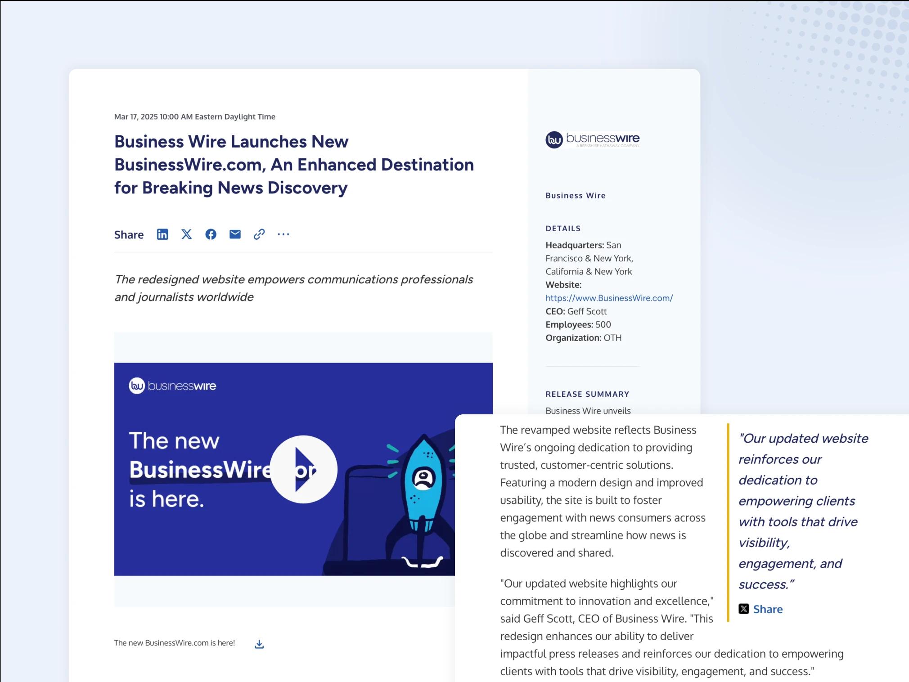
Task: Share article on LinkedIn
Action: pyautogui.click(x=162, y=234)
